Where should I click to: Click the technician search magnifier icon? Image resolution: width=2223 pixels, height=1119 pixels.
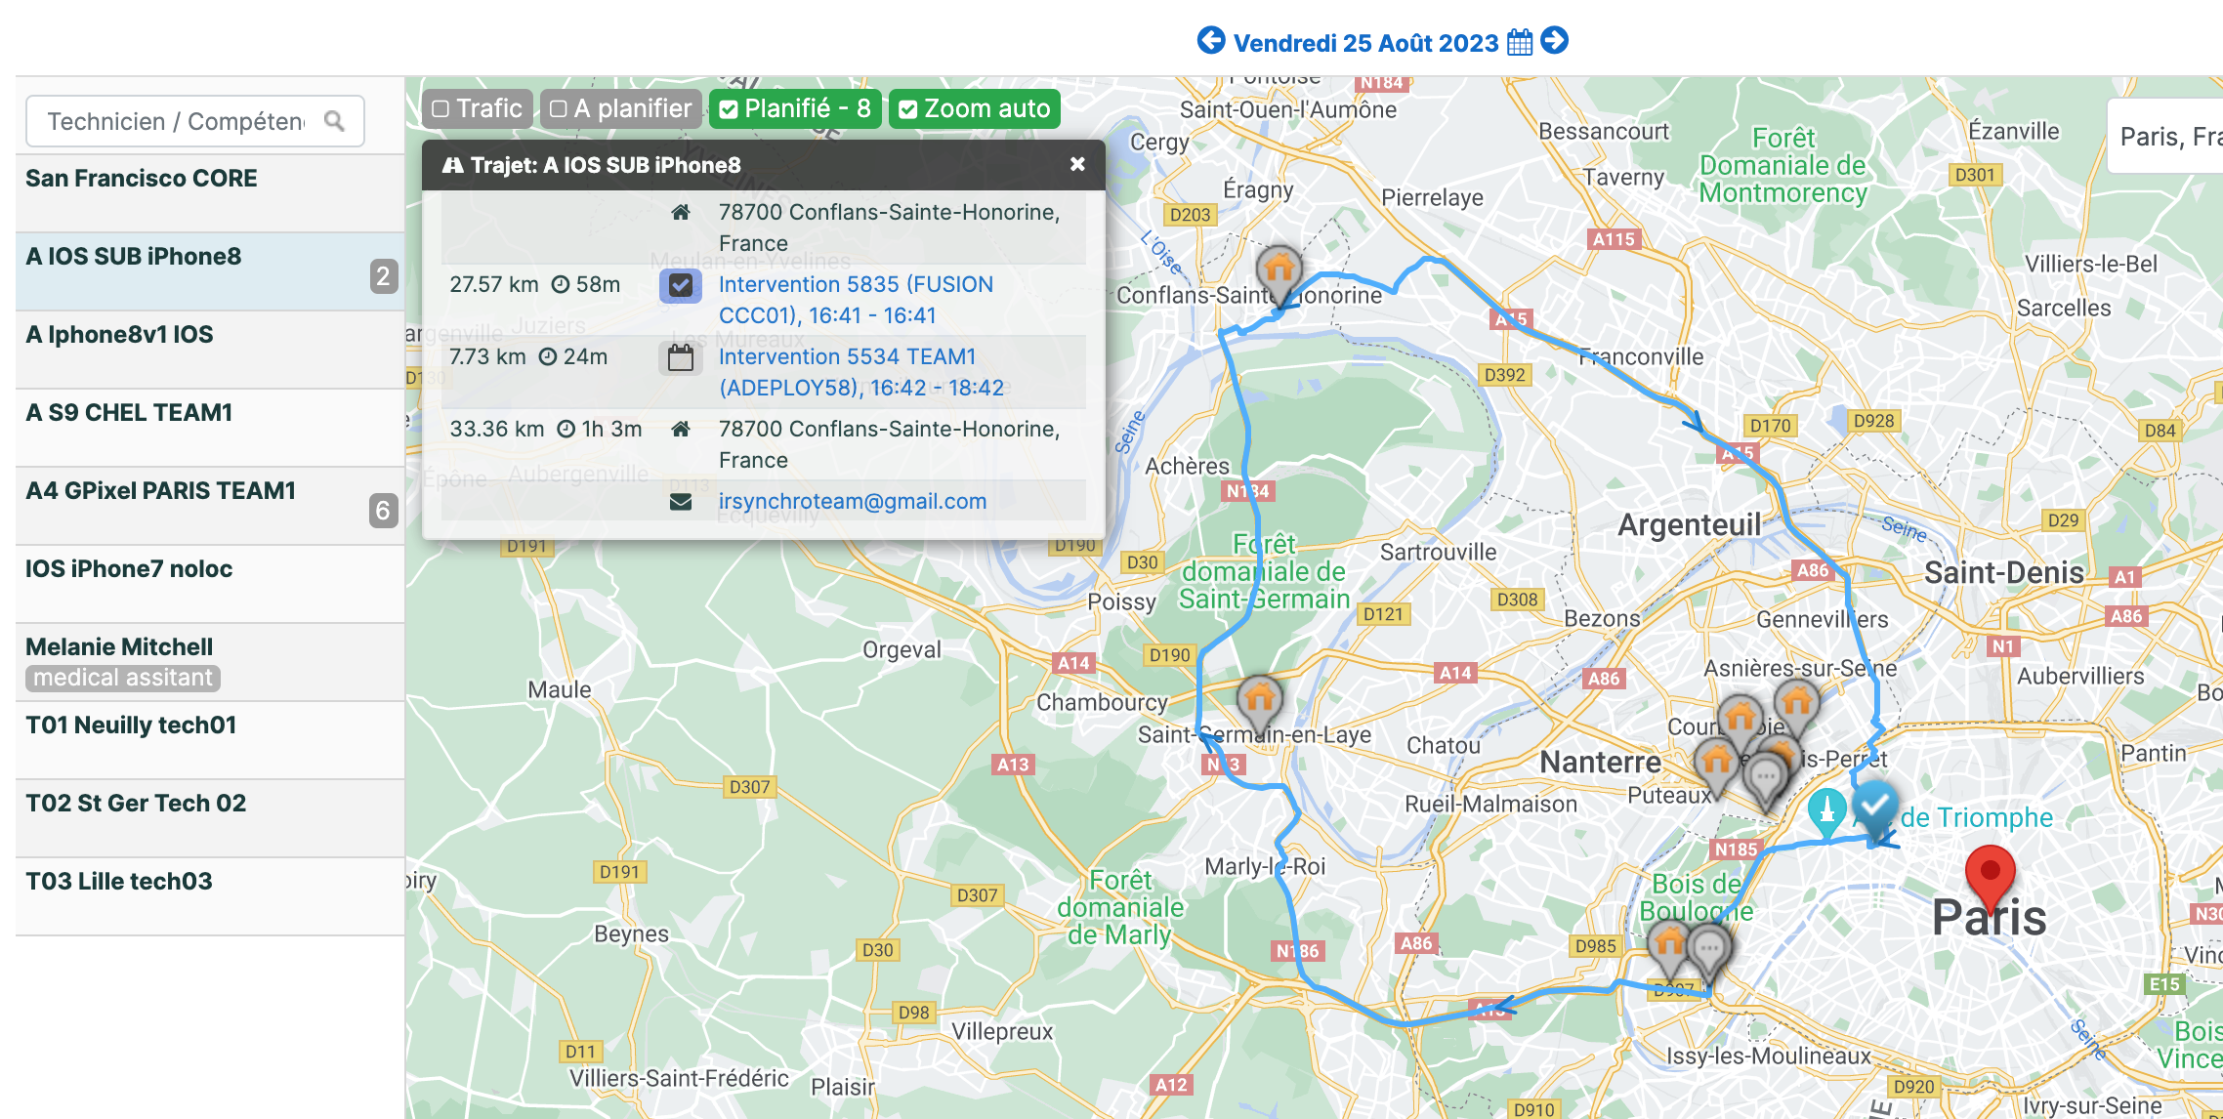coord(334,121)
